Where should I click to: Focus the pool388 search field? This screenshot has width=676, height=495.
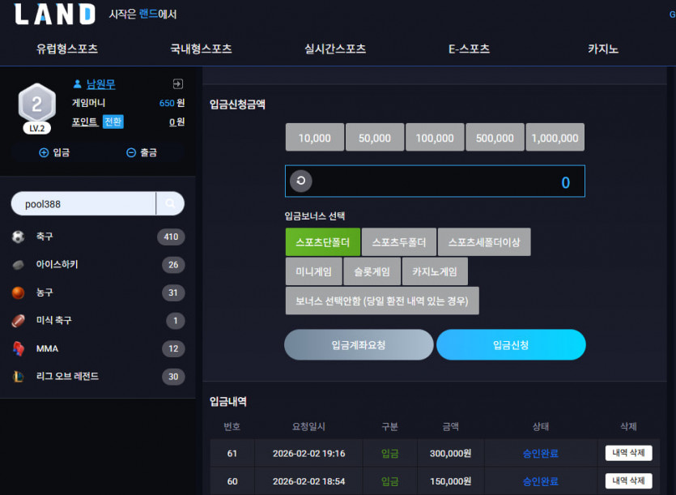click(83, 203)
